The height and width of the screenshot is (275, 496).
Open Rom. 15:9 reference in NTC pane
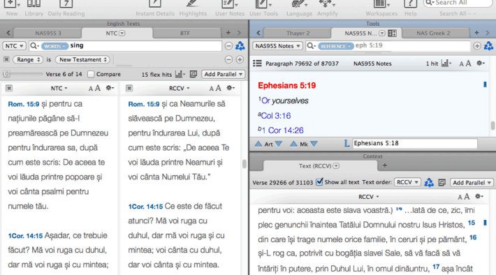[24, 104]
